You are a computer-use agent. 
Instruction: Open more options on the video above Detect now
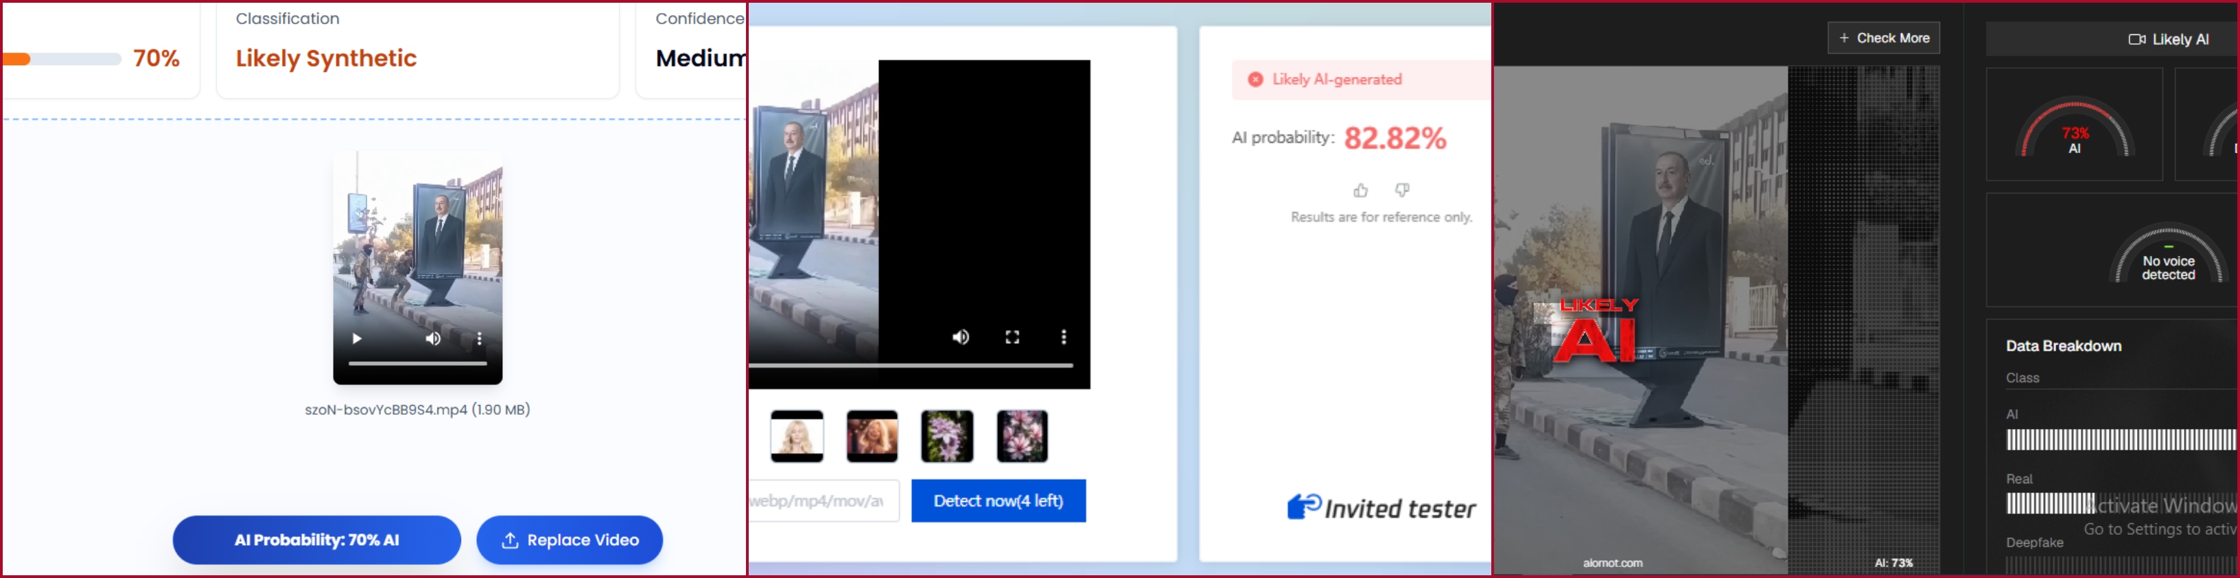click(1064, 337)
